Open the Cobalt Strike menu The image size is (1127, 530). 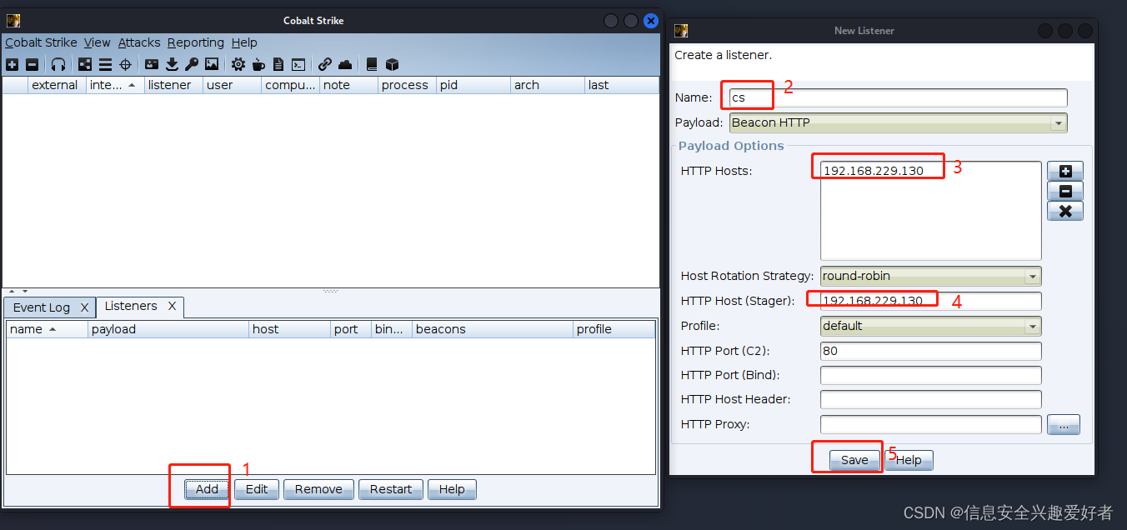coord(41,42)
